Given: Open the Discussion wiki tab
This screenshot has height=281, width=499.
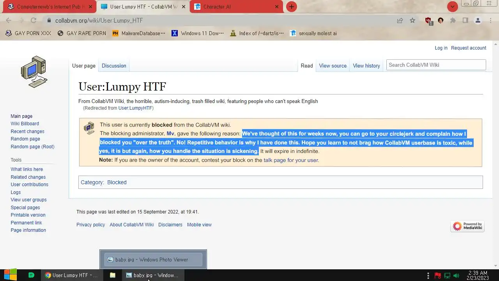Looking at the screenshot, I should (114, 66).
